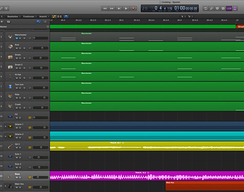
Task: Mute the Bass track
Action: coord(17,177)
